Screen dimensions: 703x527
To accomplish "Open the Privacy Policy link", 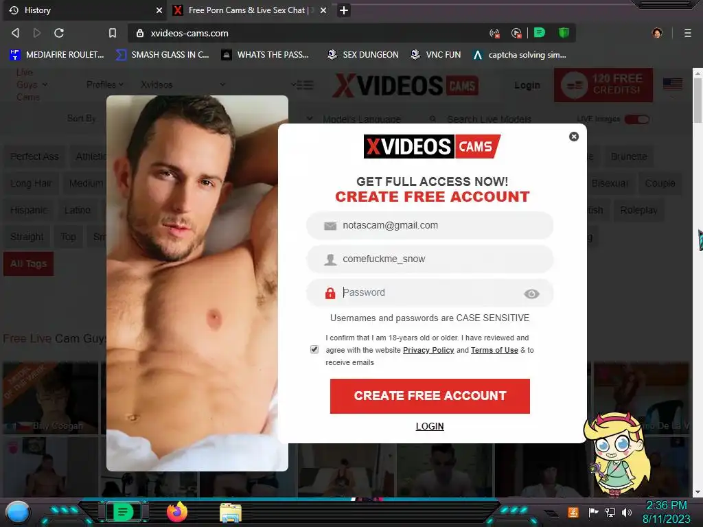I will [428, 350].
